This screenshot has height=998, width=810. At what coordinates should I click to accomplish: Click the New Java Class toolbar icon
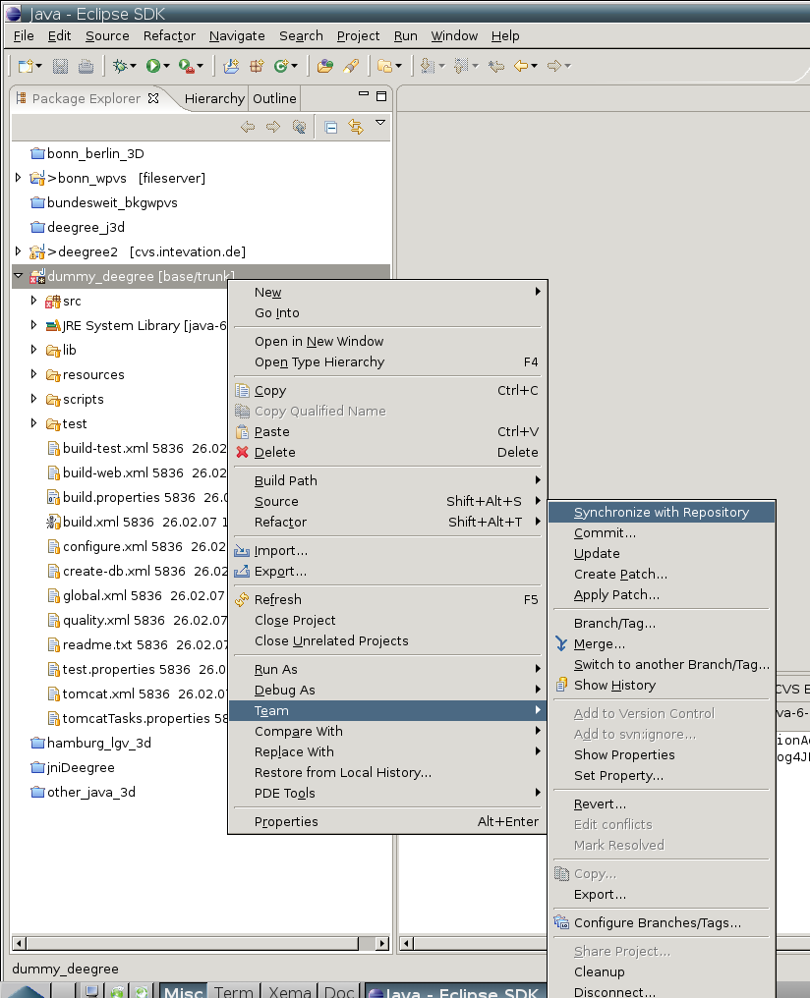coord(281,66)
